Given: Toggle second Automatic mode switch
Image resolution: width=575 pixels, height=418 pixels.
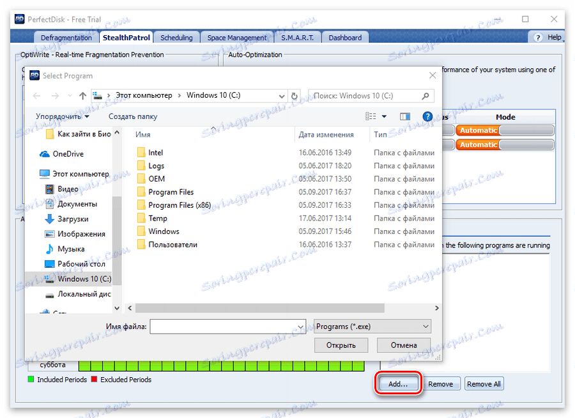Looking at the screenshot, I should pos(505,144).
